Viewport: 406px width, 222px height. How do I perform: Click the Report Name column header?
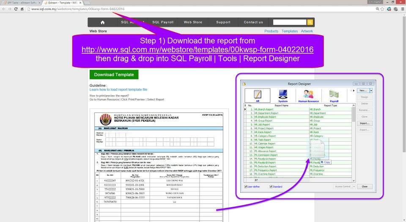[x=282, y=106]
